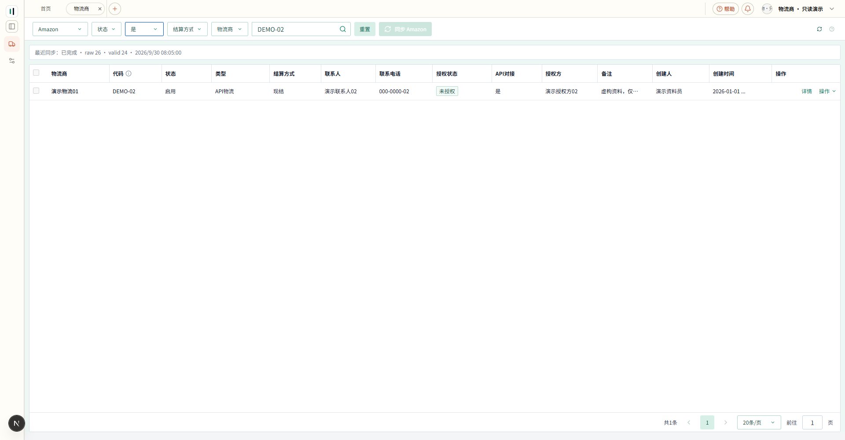
Task: Open the logistics truck sidebar icon
Action: click(x=12, y=44)
